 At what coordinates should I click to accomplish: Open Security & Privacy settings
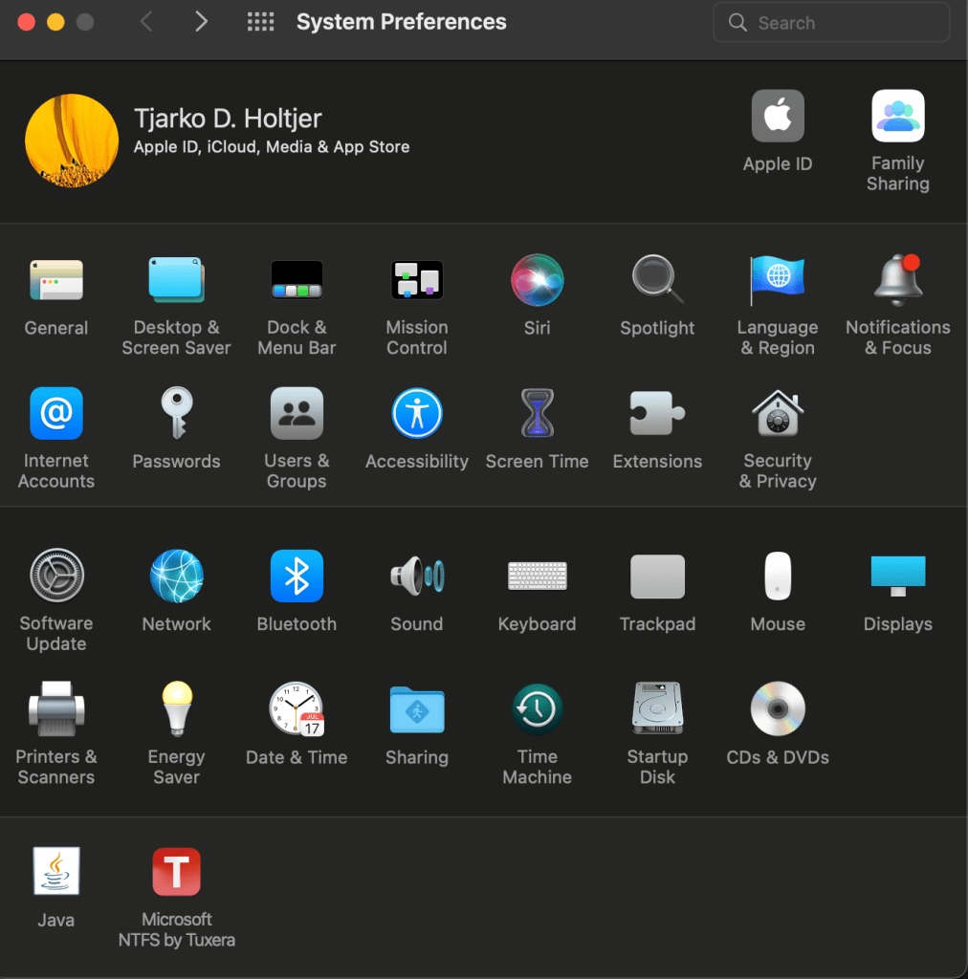[x=777, y=415]
